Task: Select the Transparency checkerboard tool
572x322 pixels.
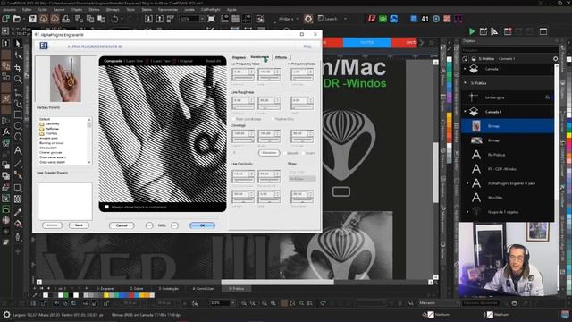Action: (x=18, y=199)
